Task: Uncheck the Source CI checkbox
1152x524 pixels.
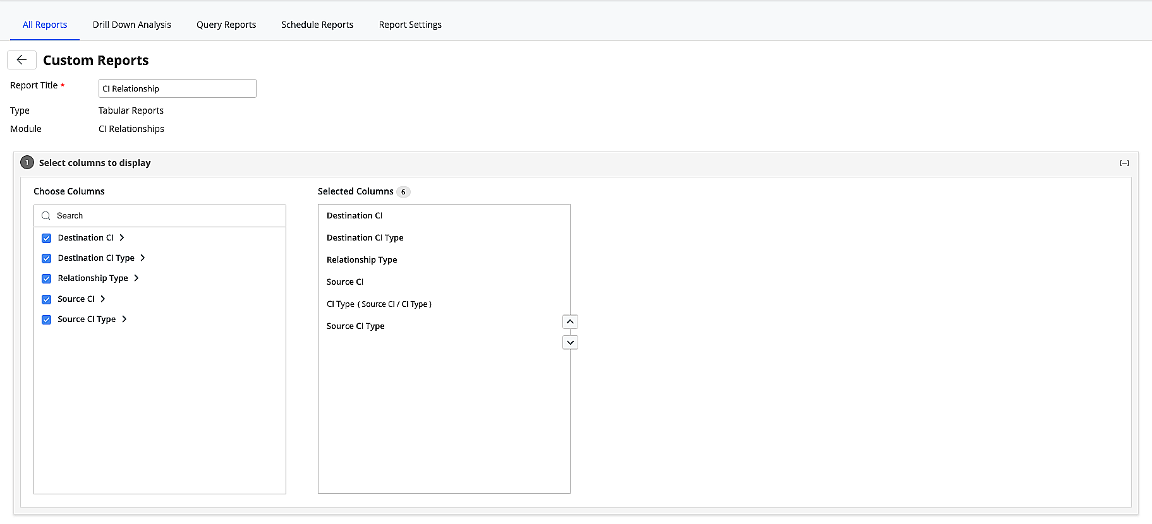Action: [46, 299]
